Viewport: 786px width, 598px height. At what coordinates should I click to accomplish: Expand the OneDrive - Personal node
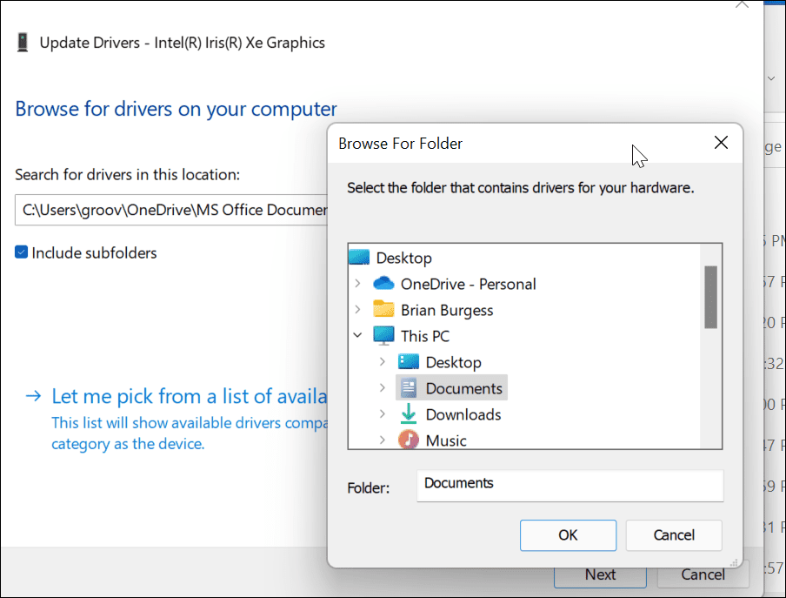(358, 284)
